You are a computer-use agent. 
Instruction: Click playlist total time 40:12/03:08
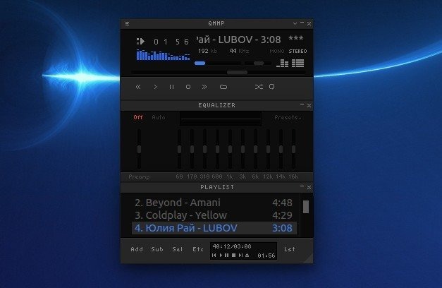click(x=232, y=246)
